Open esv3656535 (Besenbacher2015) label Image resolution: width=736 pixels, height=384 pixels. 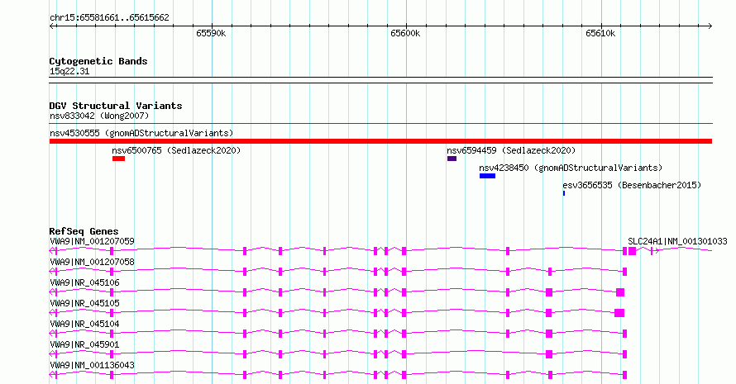(632, 185)
